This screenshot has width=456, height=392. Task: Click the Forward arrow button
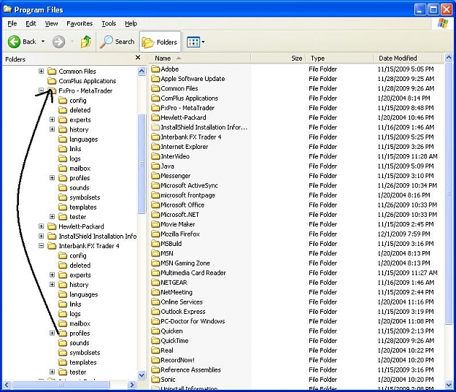click(58, 42)
